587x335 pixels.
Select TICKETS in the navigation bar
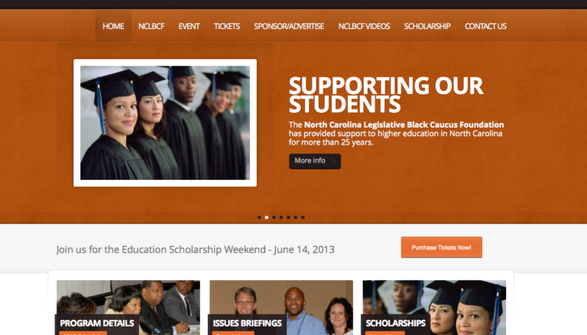point(226,26)
